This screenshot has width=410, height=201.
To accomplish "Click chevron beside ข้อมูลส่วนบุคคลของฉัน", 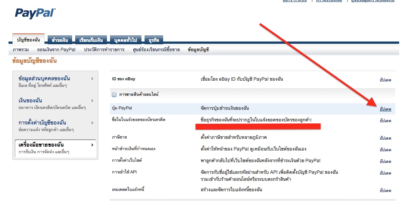I will (x=92, y=78).
